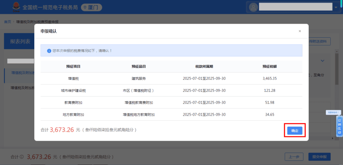Click the tax bureau emblem logo

tap(15, 7)
